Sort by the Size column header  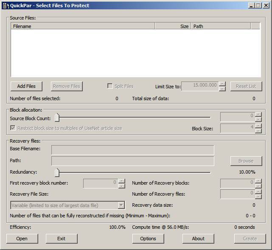click(173, 26)
